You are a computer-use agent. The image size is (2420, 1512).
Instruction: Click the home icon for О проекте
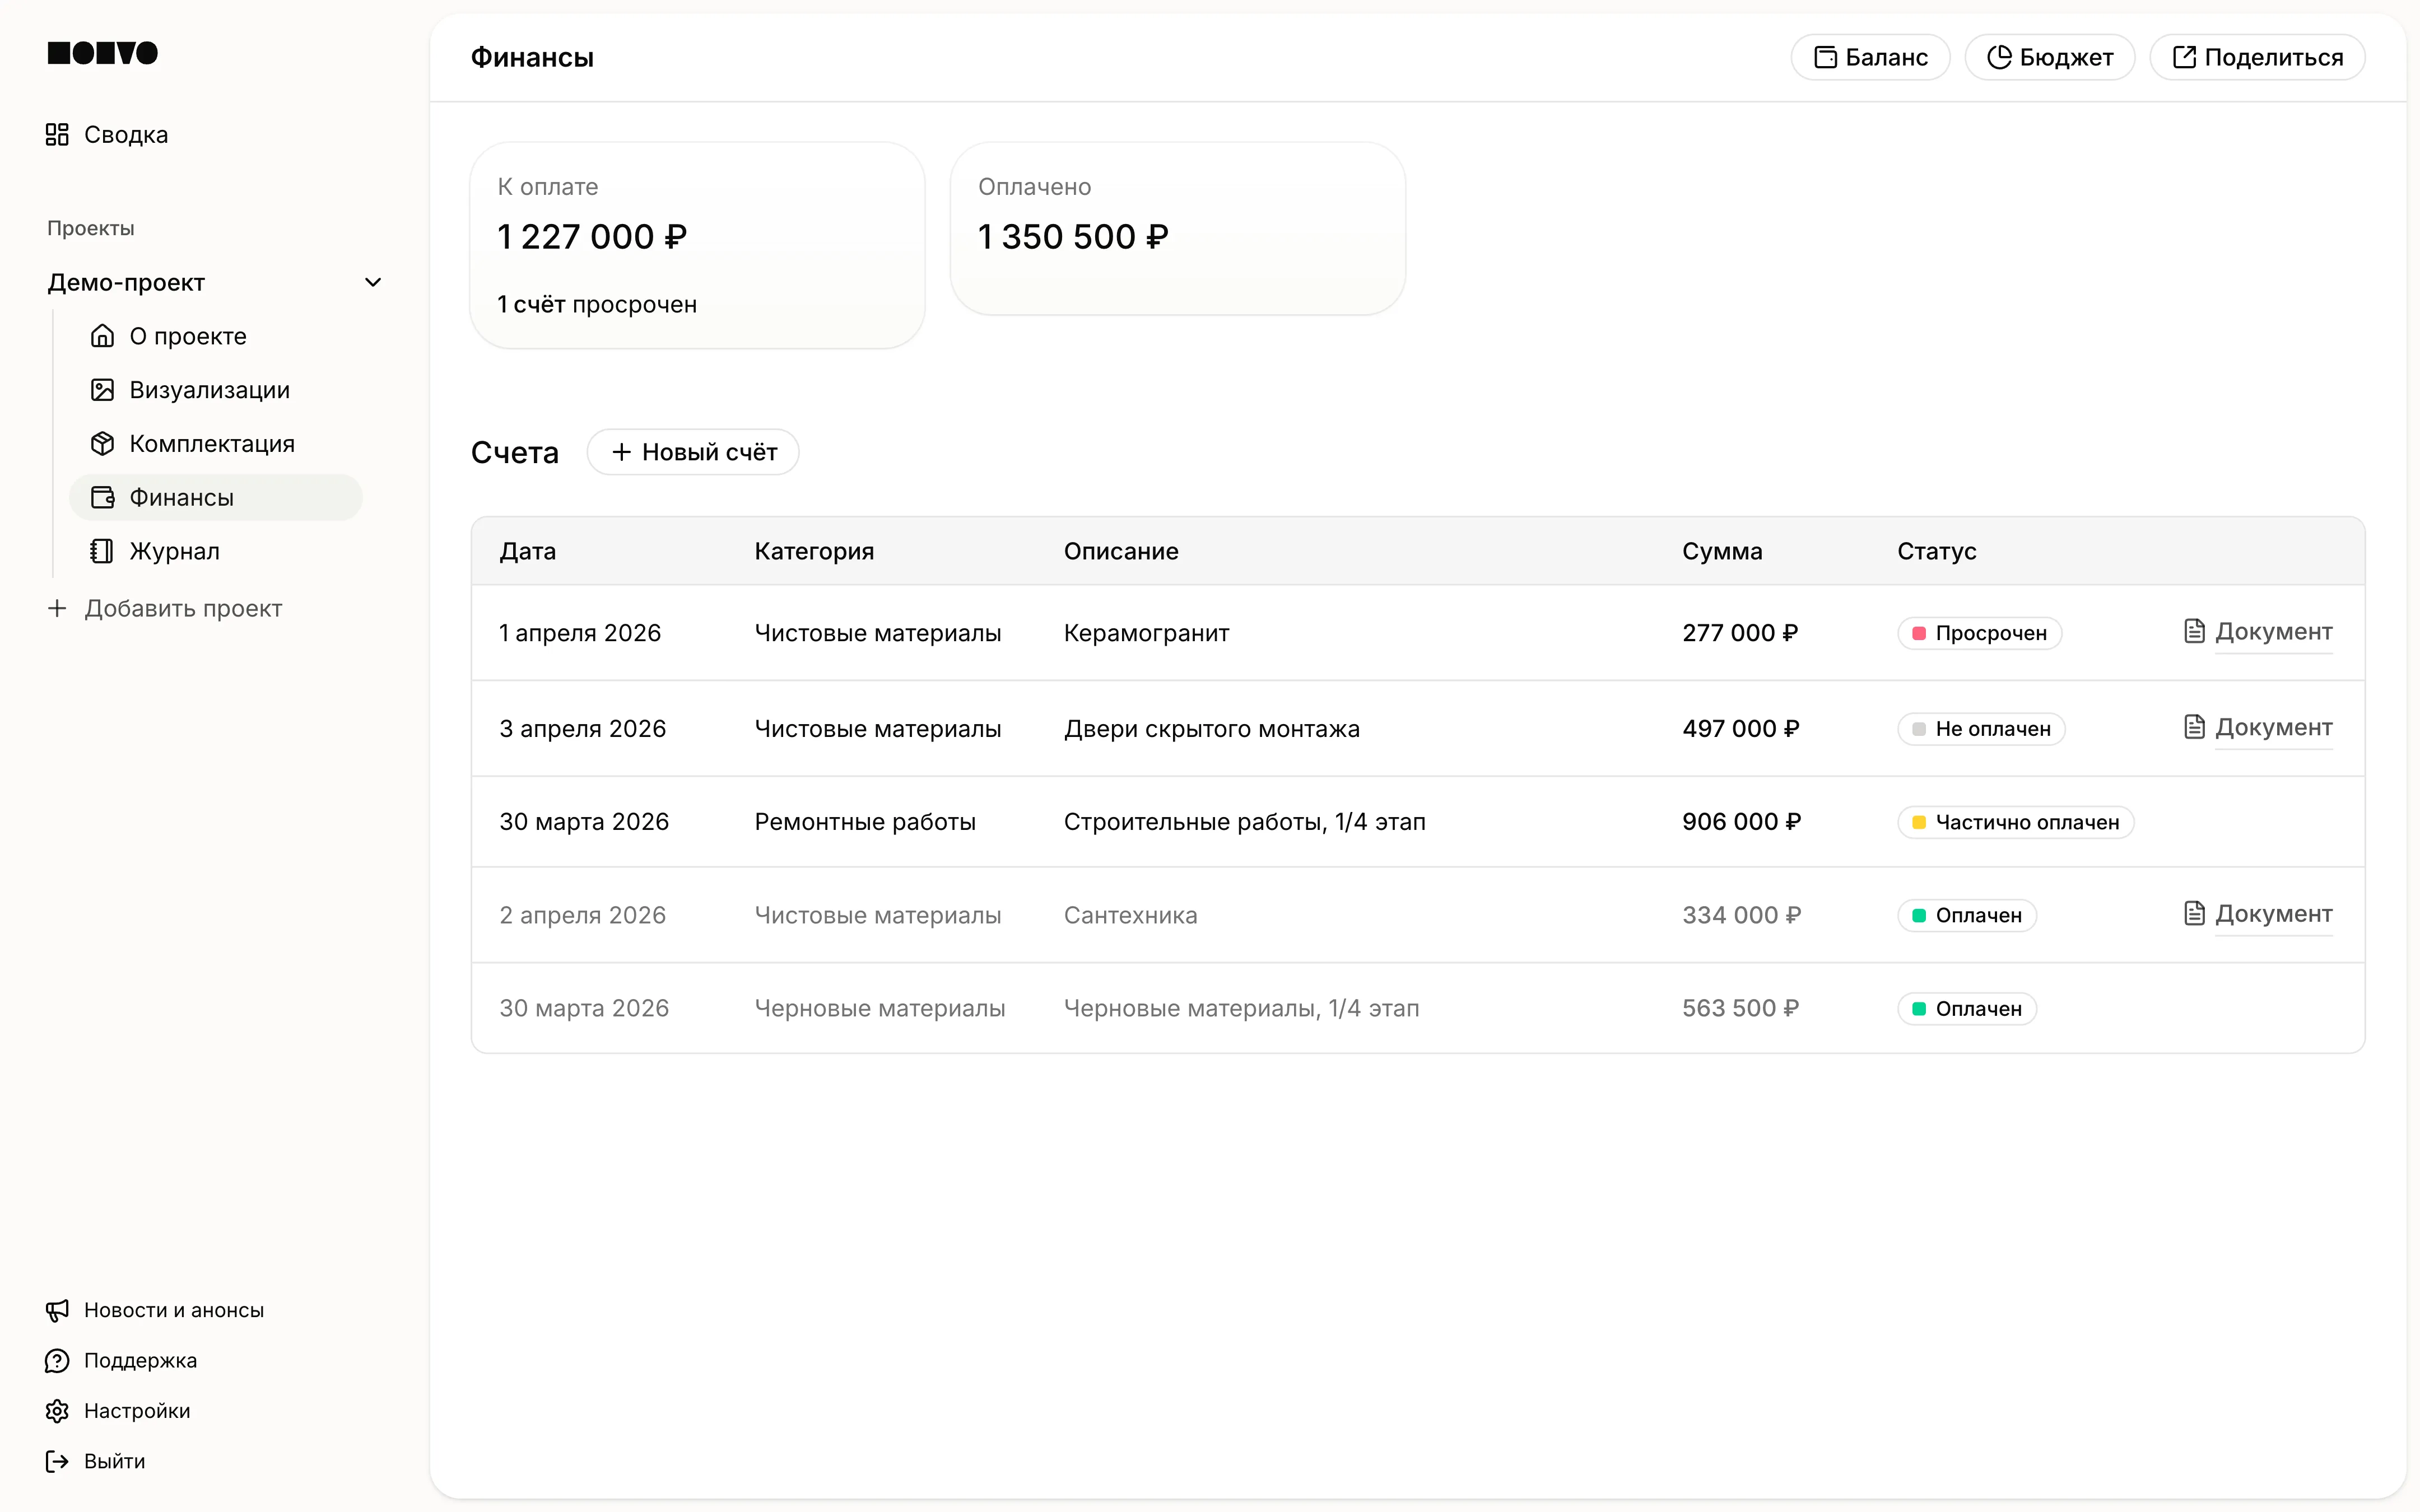pos(102,336)
